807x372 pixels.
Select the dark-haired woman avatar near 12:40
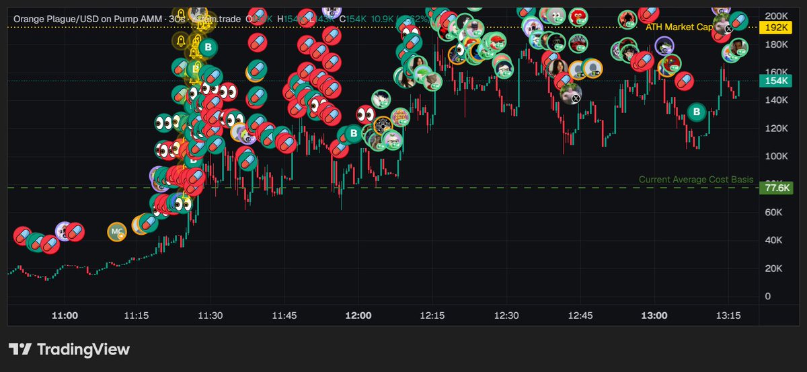558,68
